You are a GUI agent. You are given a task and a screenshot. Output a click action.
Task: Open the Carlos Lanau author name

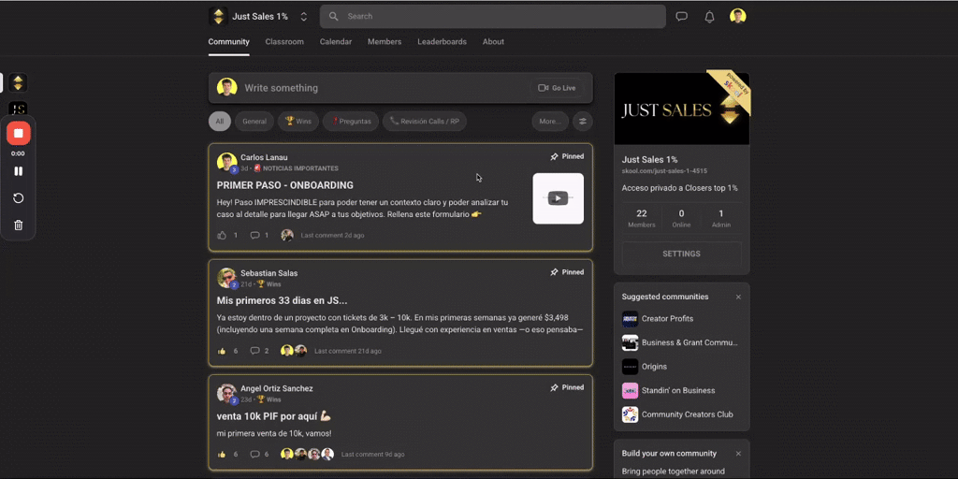pyautogui.click(x=264, y=157)
